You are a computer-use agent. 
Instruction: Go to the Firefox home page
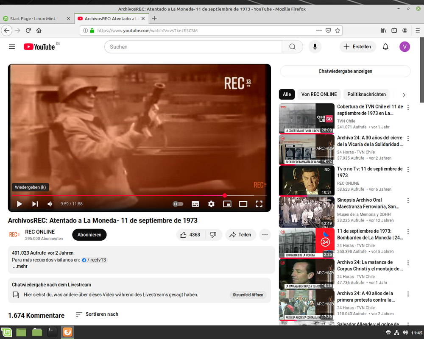coord(39,31)
